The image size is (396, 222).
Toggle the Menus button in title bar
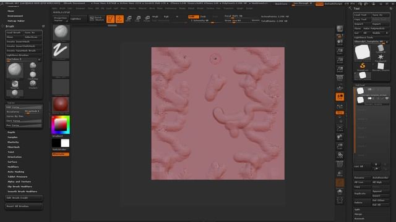pyautogui.click(x=319, y=4)
